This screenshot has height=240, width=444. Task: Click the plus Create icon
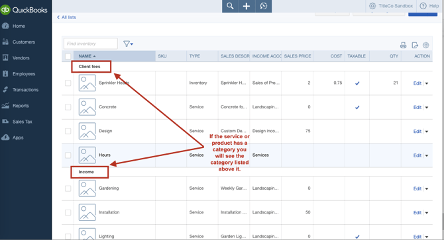click(x=247, y=6)
